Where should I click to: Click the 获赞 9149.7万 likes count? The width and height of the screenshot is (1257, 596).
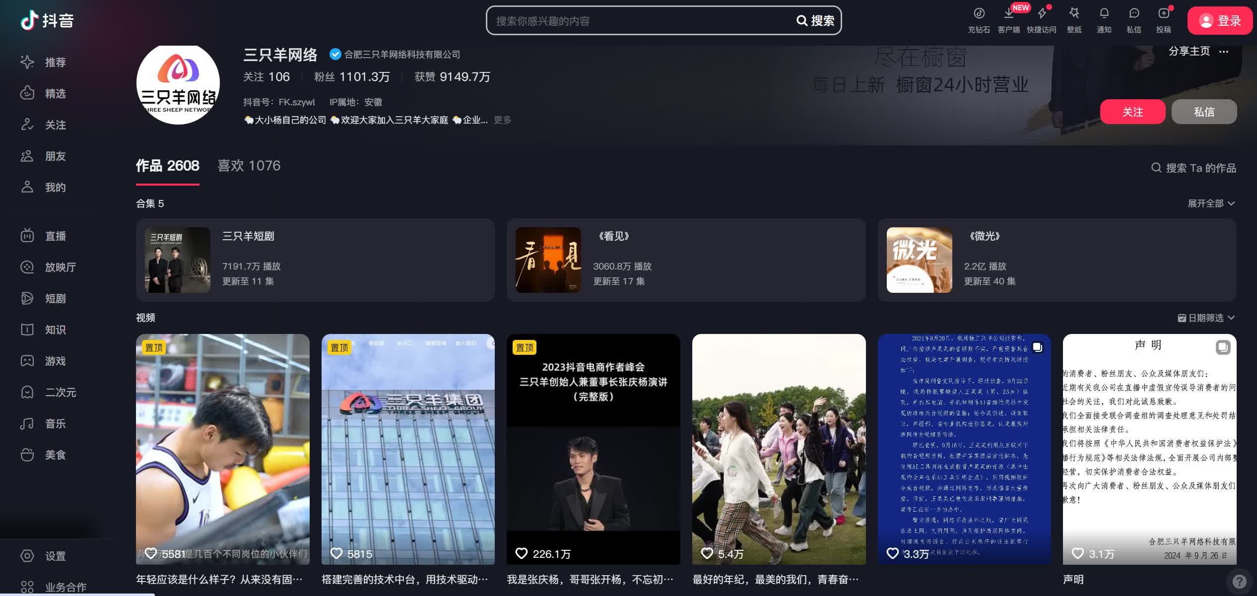coord(452,77)
